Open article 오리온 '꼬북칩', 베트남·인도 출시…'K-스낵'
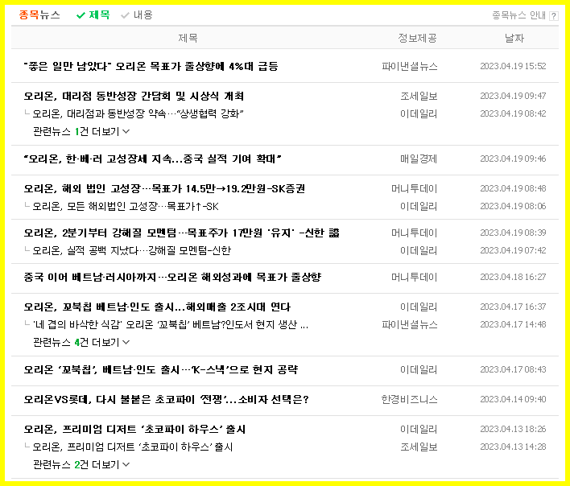The image size is (570, 486). pos(161,370)
